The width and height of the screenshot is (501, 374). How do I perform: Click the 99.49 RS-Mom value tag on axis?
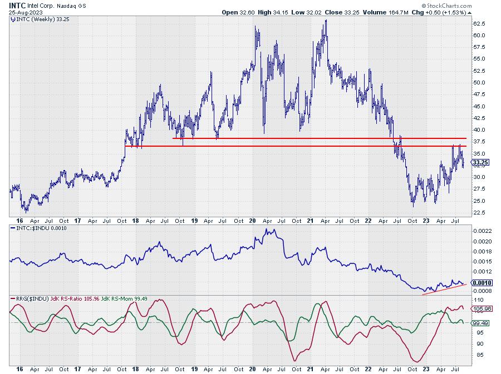coord(480,323)
